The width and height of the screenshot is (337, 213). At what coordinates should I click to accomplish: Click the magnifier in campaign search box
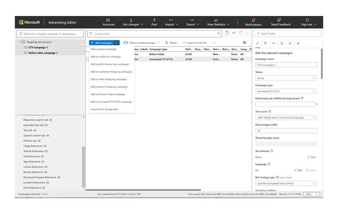[x=21, y=34]
